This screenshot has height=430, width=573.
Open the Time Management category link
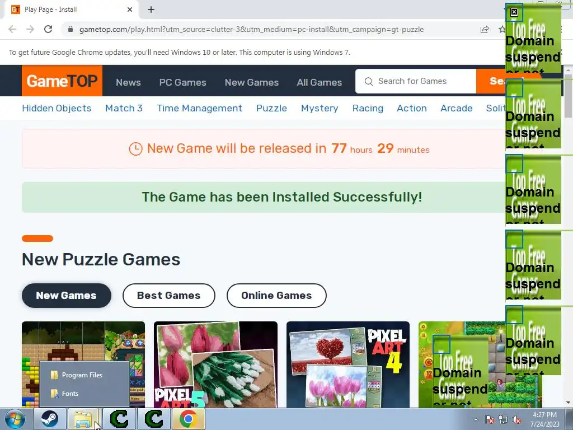200,108
